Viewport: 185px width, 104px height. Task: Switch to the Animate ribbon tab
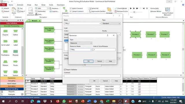coord(20,5)
